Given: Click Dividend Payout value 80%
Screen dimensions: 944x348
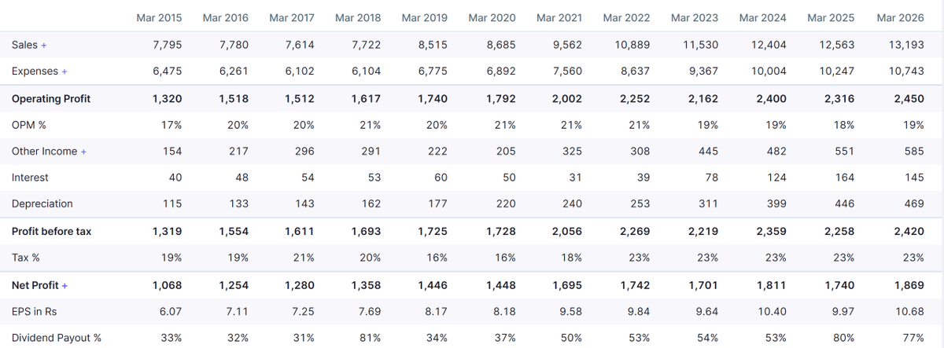Looking at the screenshot, I should 845,339.
